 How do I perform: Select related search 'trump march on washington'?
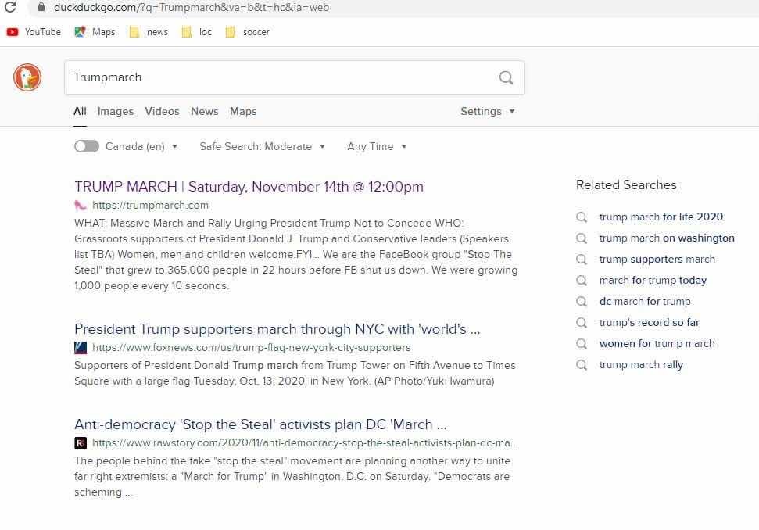(667, 238)
